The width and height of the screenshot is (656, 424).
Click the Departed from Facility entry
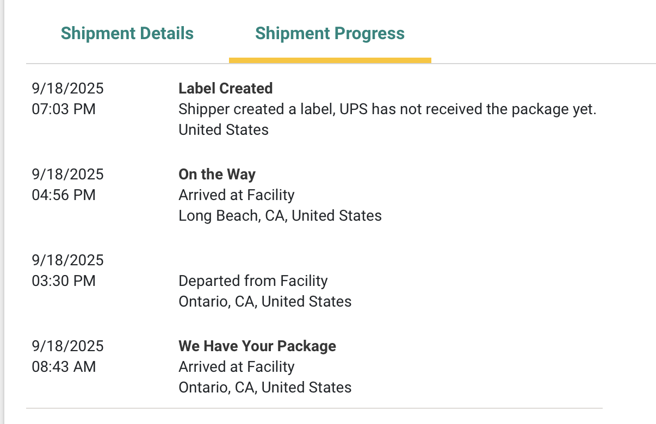tap(253, 281)
